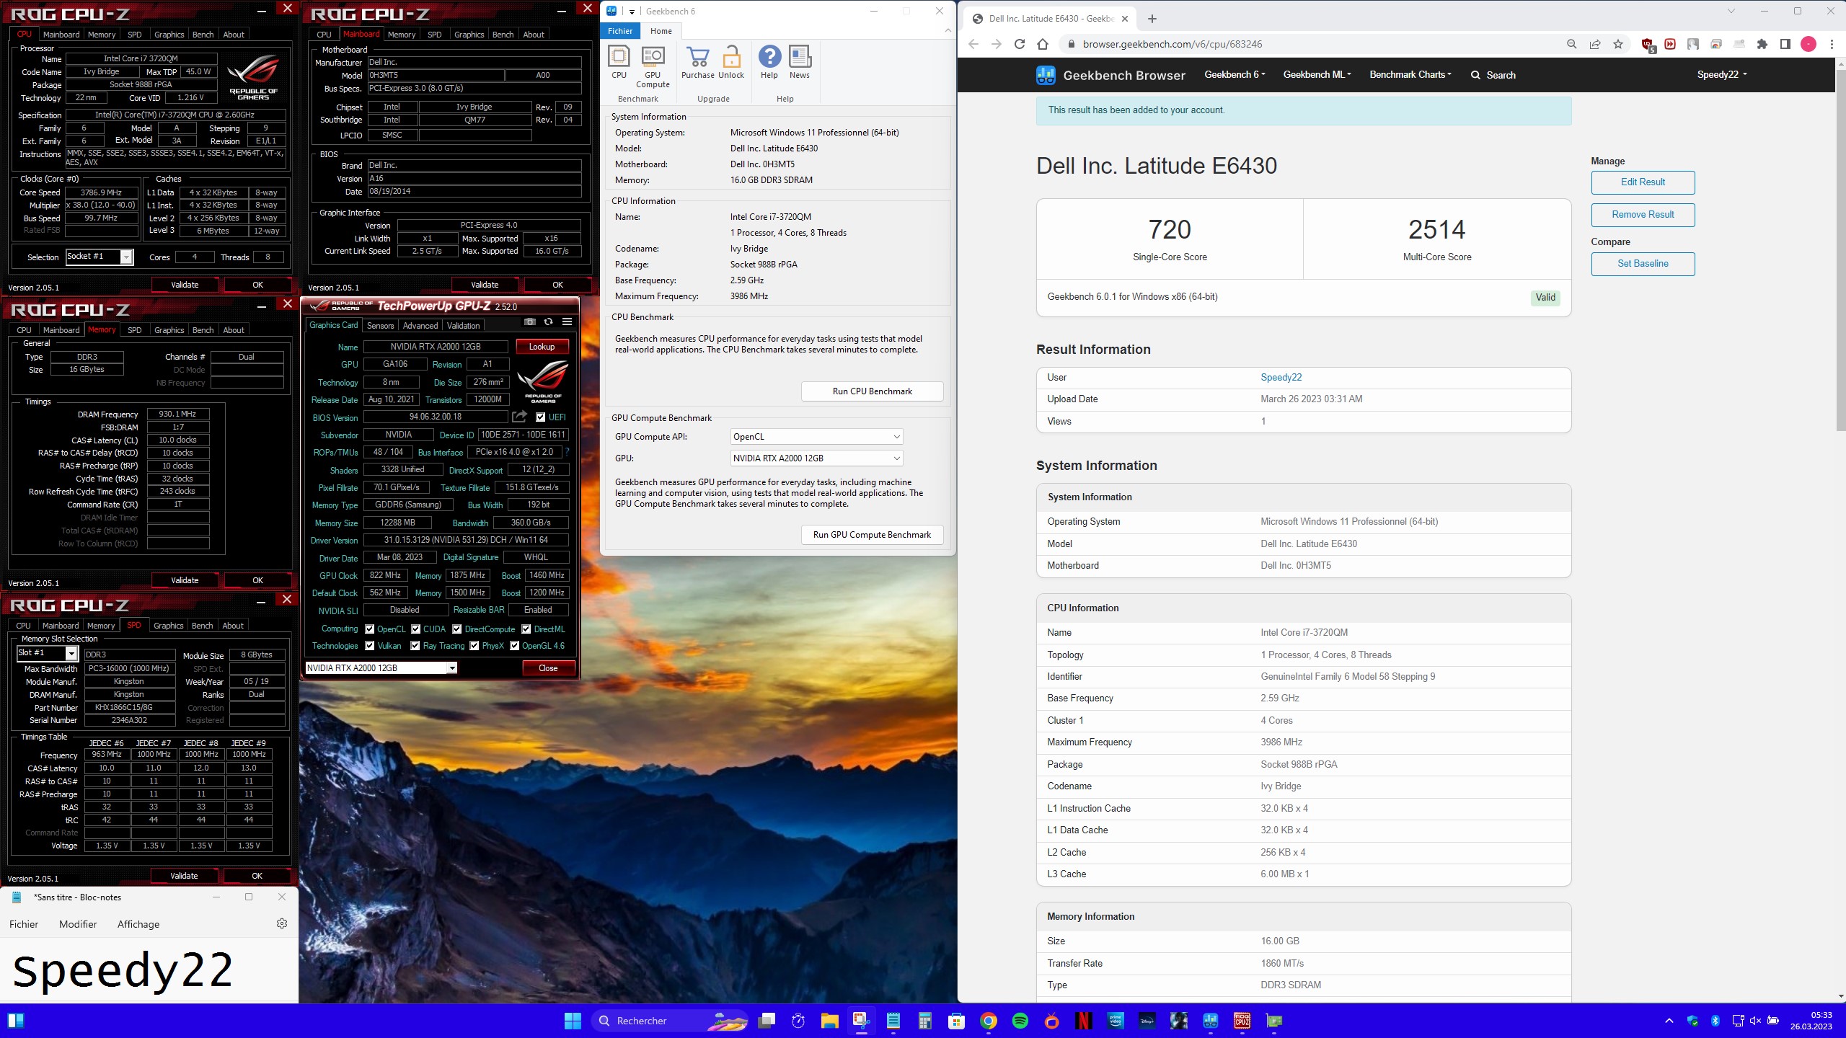Click the browser address bar URL
This screenshot has width=1846, height=1038.
pyautogui.click(x=1172, y=44)
